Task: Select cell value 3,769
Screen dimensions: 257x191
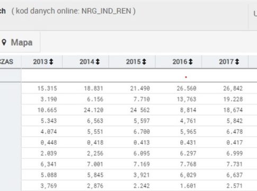Action: [49, 186]
